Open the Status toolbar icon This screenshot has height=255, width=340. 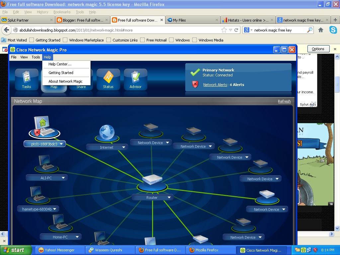tap(108, 79)
